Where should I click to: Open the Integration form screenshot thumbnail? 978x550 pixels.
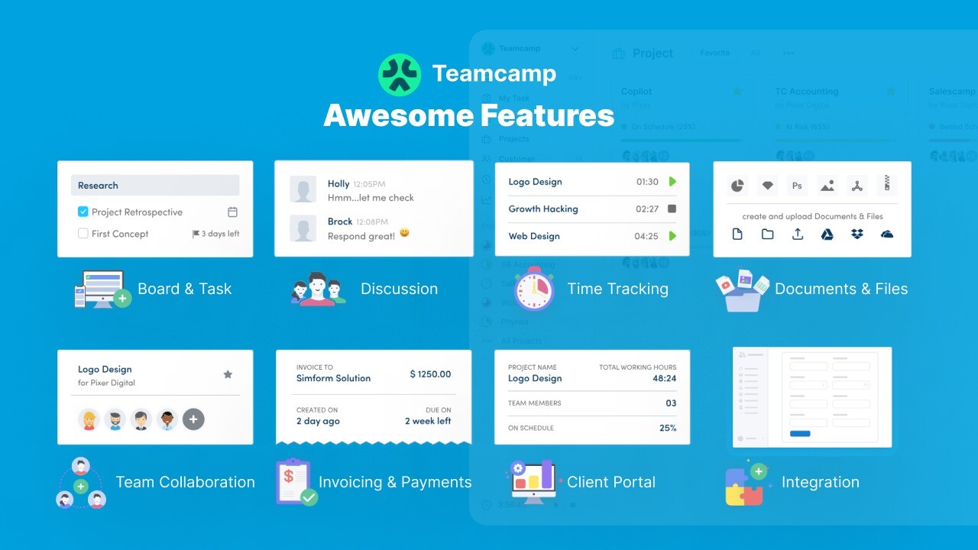pos(812,397)
